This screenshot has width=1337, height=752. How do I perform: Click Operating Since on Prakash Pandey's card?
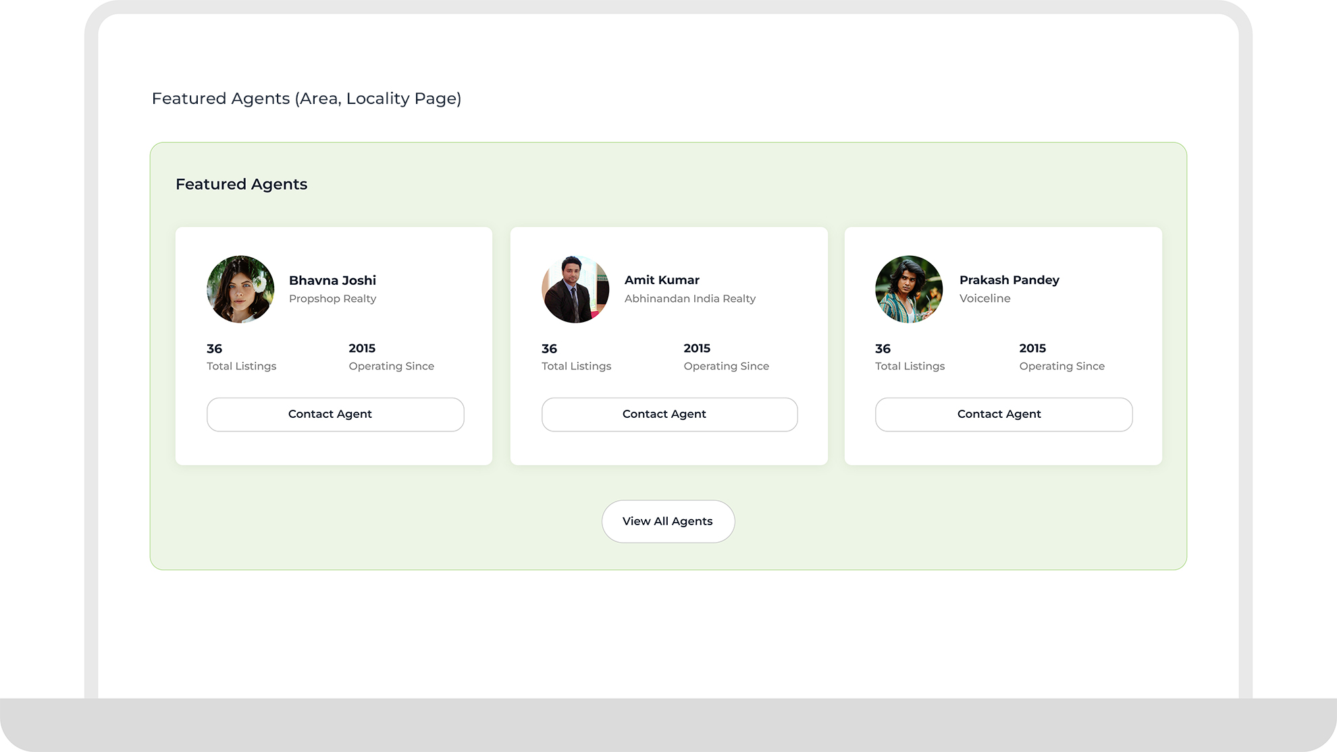click(x=1061, y=366)
